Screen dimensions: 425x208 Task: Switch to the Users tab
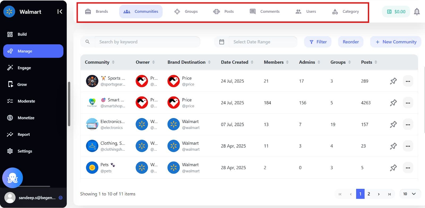(x=306, y=11)
